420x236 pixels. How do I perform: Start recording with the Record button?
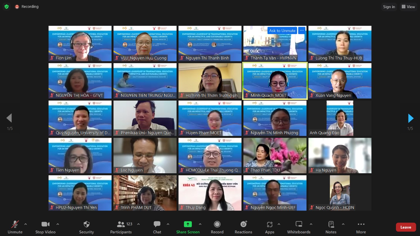coord(217,227)
